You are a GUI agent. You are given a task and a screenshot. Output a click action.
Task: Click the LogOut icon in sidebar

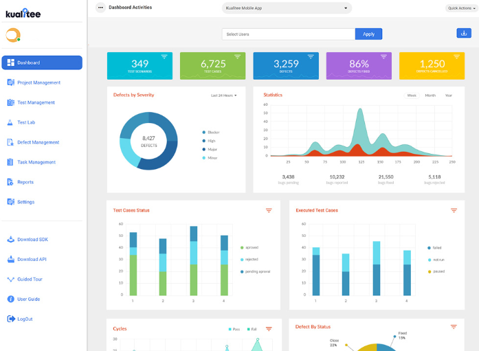coord(11,319)
